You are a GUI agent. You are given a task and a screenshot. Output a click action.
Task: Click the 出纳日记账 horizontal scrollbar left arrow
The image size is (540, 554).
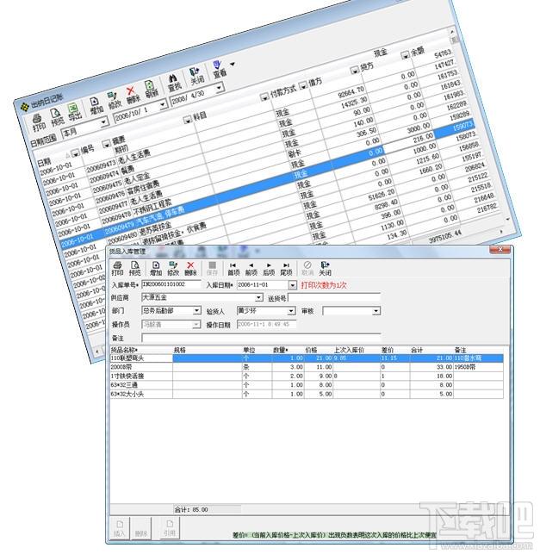pyautogui.click(x=96, y=352)
